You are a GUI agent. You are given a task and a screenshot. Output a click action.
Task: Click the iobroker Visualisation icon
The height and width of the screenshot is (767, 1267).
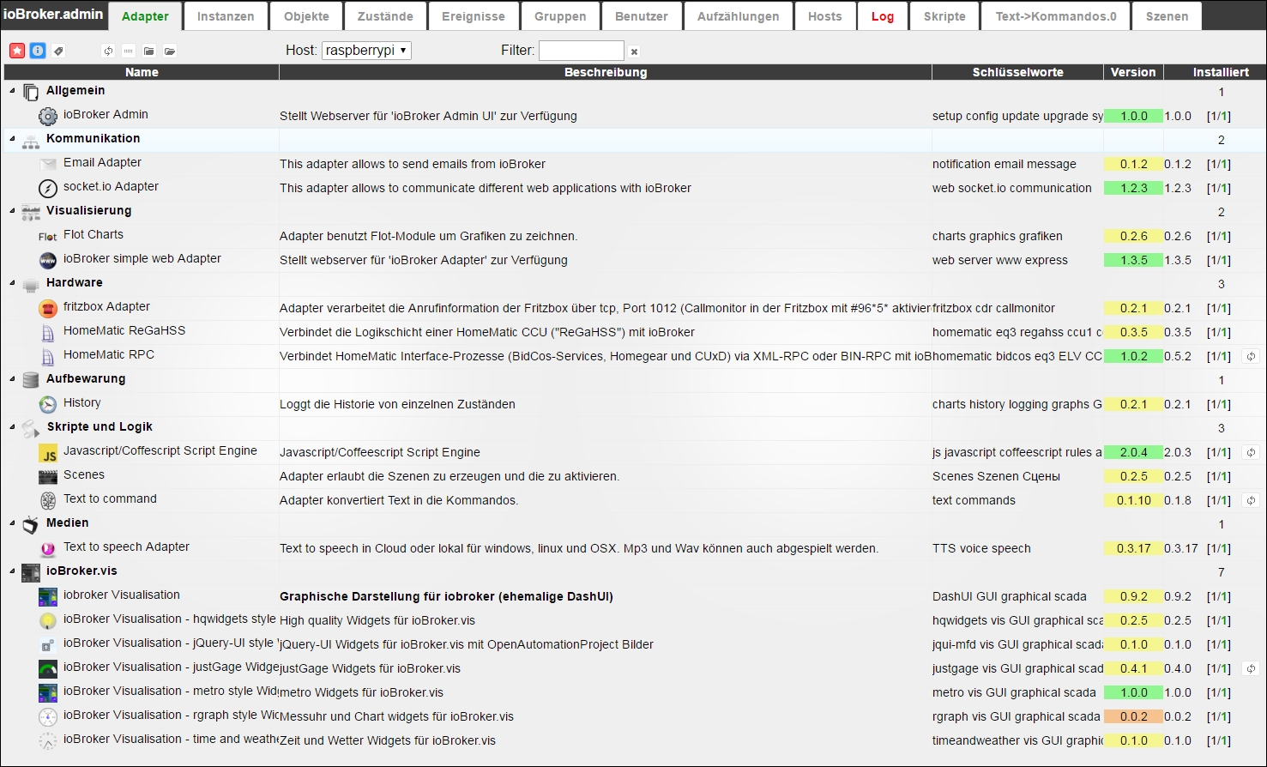[48, 596]
